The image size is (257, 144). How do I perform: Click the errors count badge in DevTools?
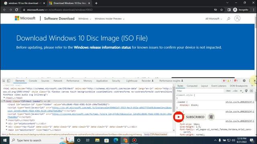tap(224, 81)
